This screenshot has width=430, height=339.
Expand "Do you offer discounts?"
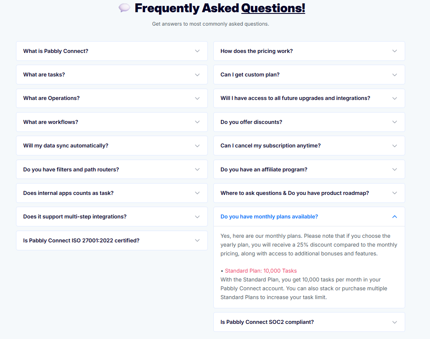point(309,122)
